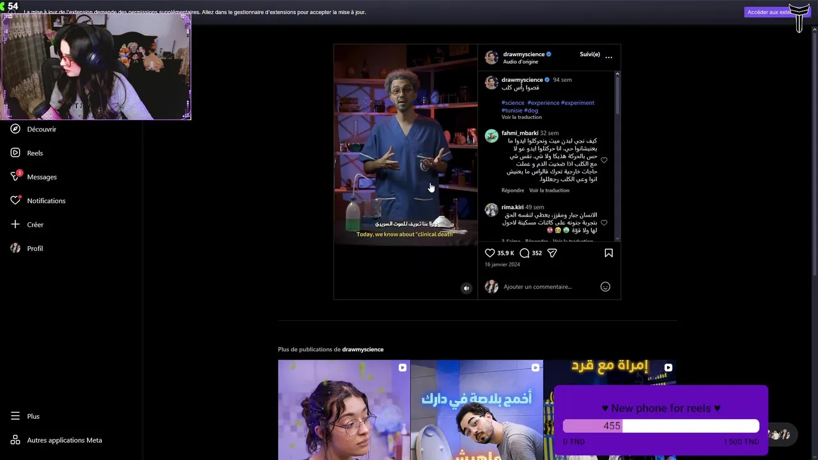
Task: Open drawmyscience link in Plus de publications
Action: (362, 349)
